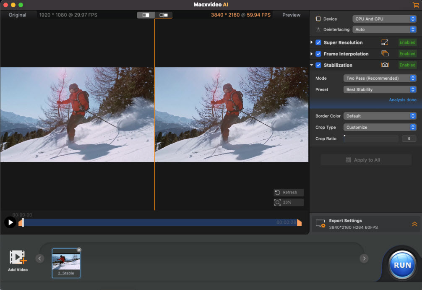
Task: Click the Crop Ratio slider
Action: tap(371, 138)
